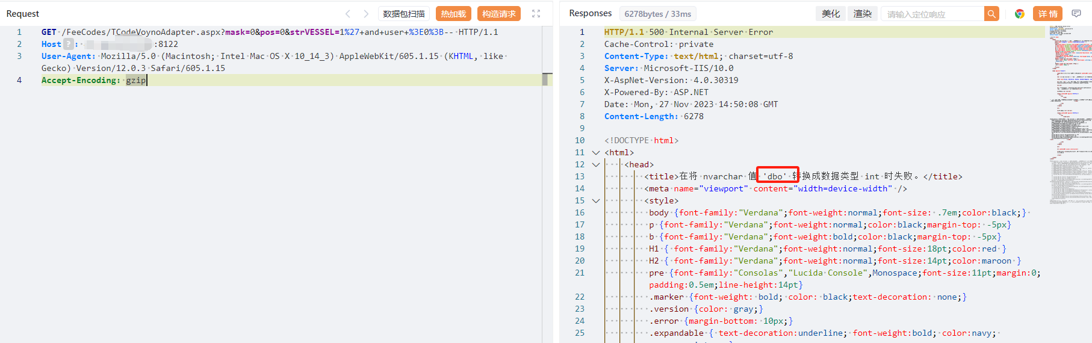
Task: Click the GET request line text
Action: (270, 32)
